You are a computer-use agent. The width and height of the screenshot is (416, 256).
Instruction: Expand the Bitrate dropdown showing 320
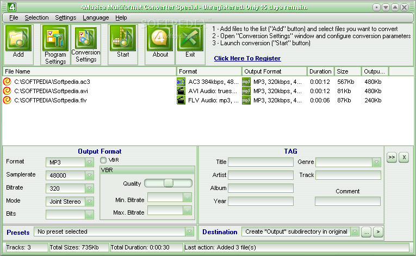point(89,188)
